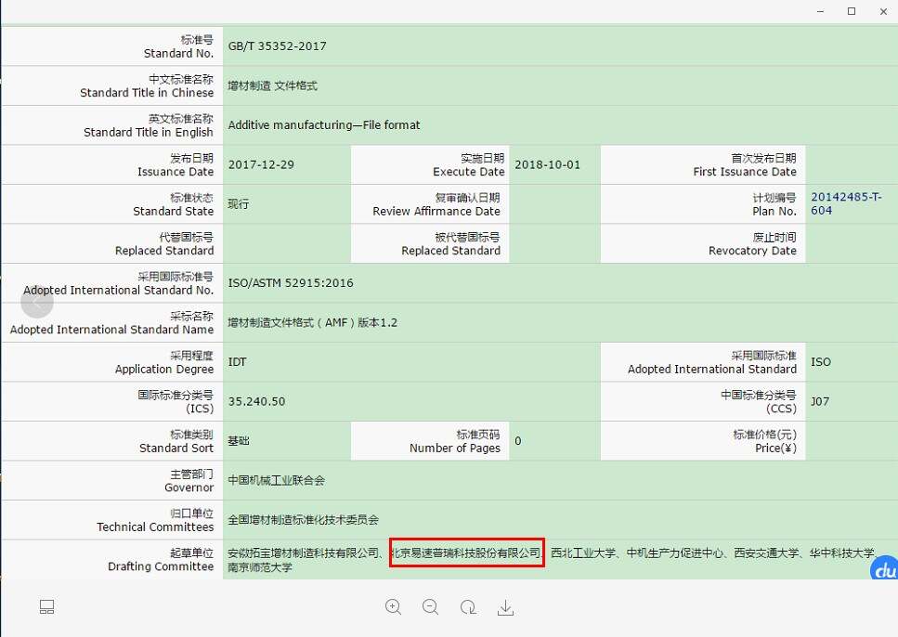Maximize the image viewer window
898x637 pixels.
click(852, 11)
